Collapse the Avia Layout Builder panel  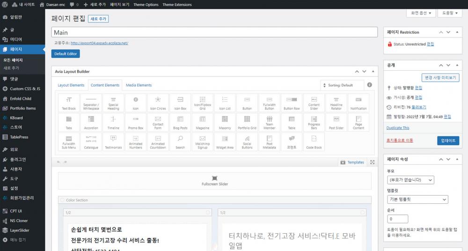[x=373, y=72]
